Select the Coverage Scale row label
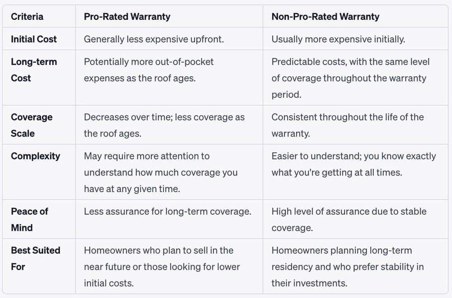Screen dimensions: 452x298 [32, 125]
